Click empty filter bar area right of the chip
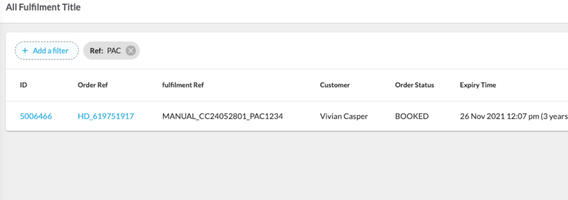Viewport: 568px width, 200px height. pyautogui.click(x=310, y=51)
